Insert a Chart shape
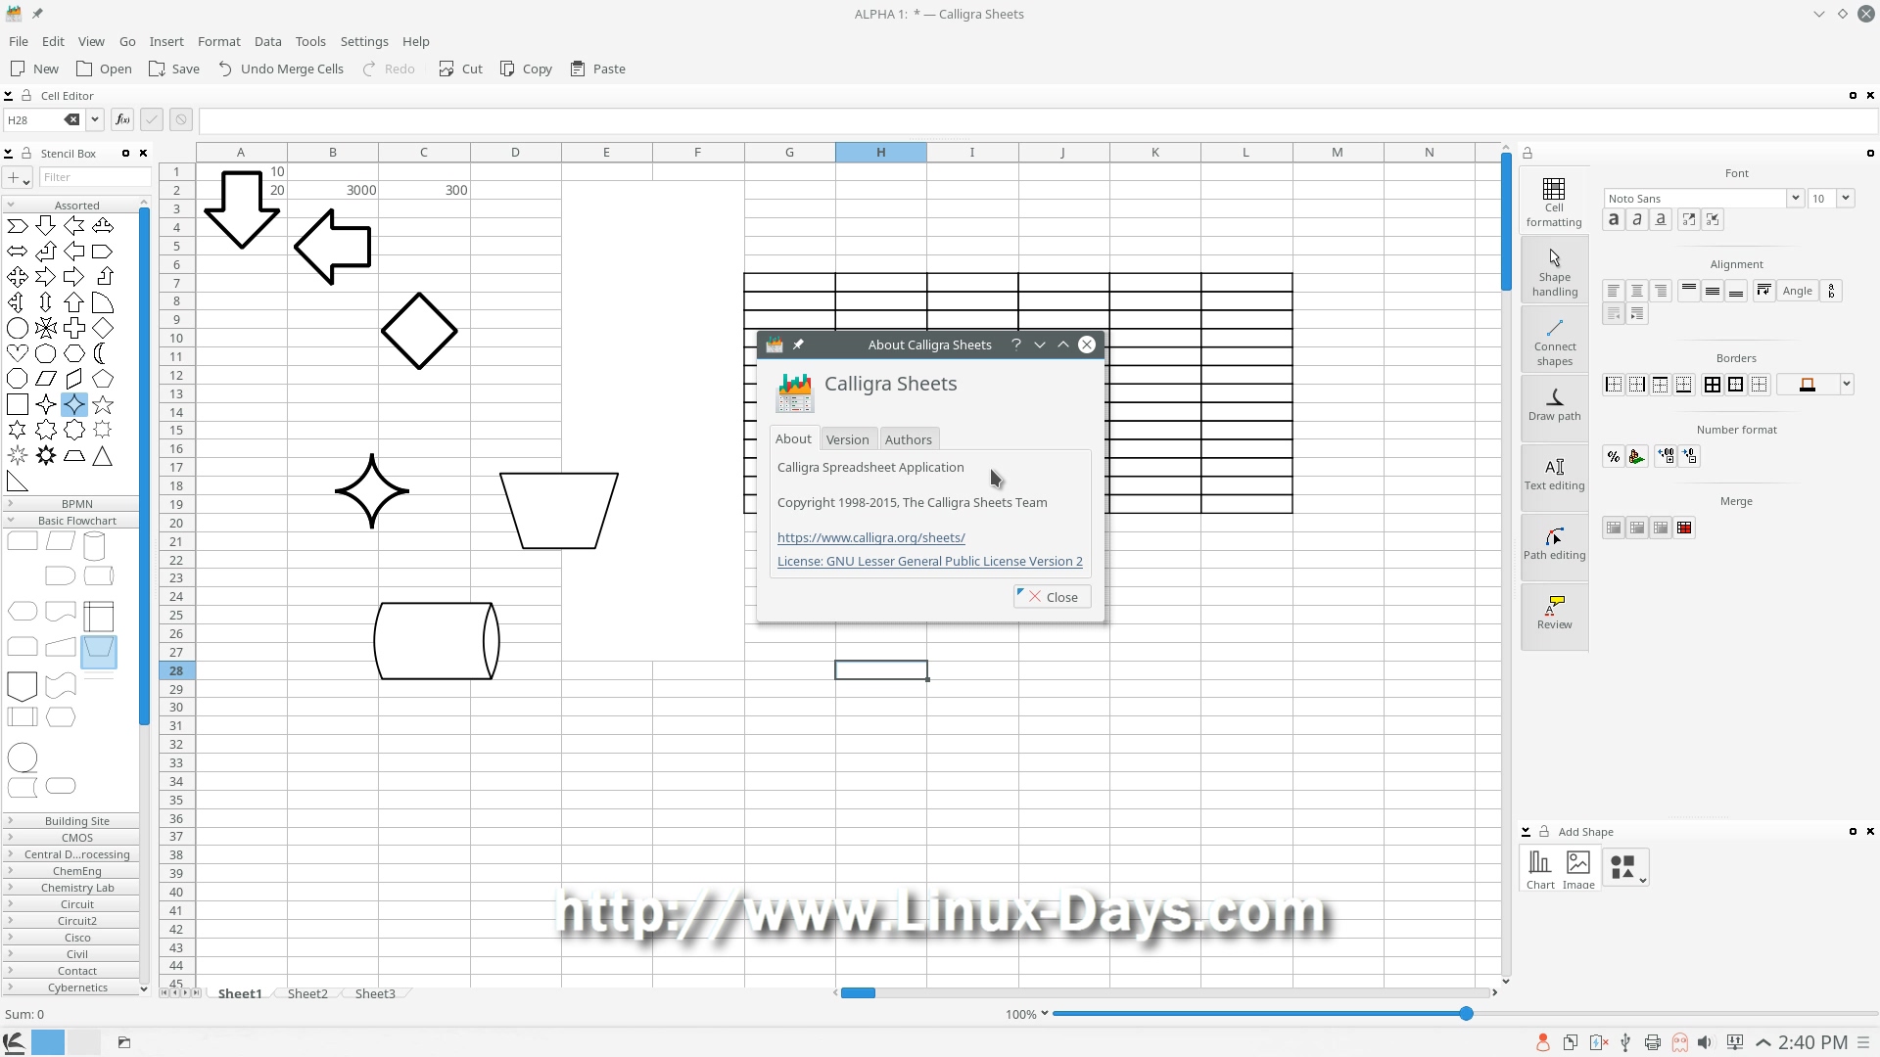The width and height of the screenshot is (1880, 1057). point(1540,869)
